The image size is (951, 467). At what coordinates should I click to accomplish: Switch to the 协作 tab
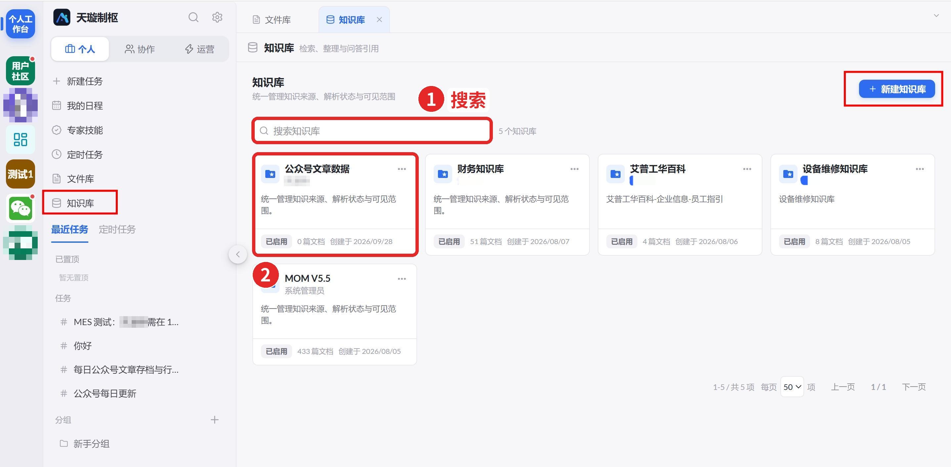[140, 49]
